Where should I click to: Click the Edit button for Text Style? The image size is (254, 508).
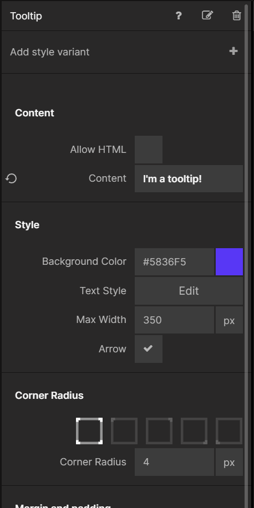tap(189, 291)
